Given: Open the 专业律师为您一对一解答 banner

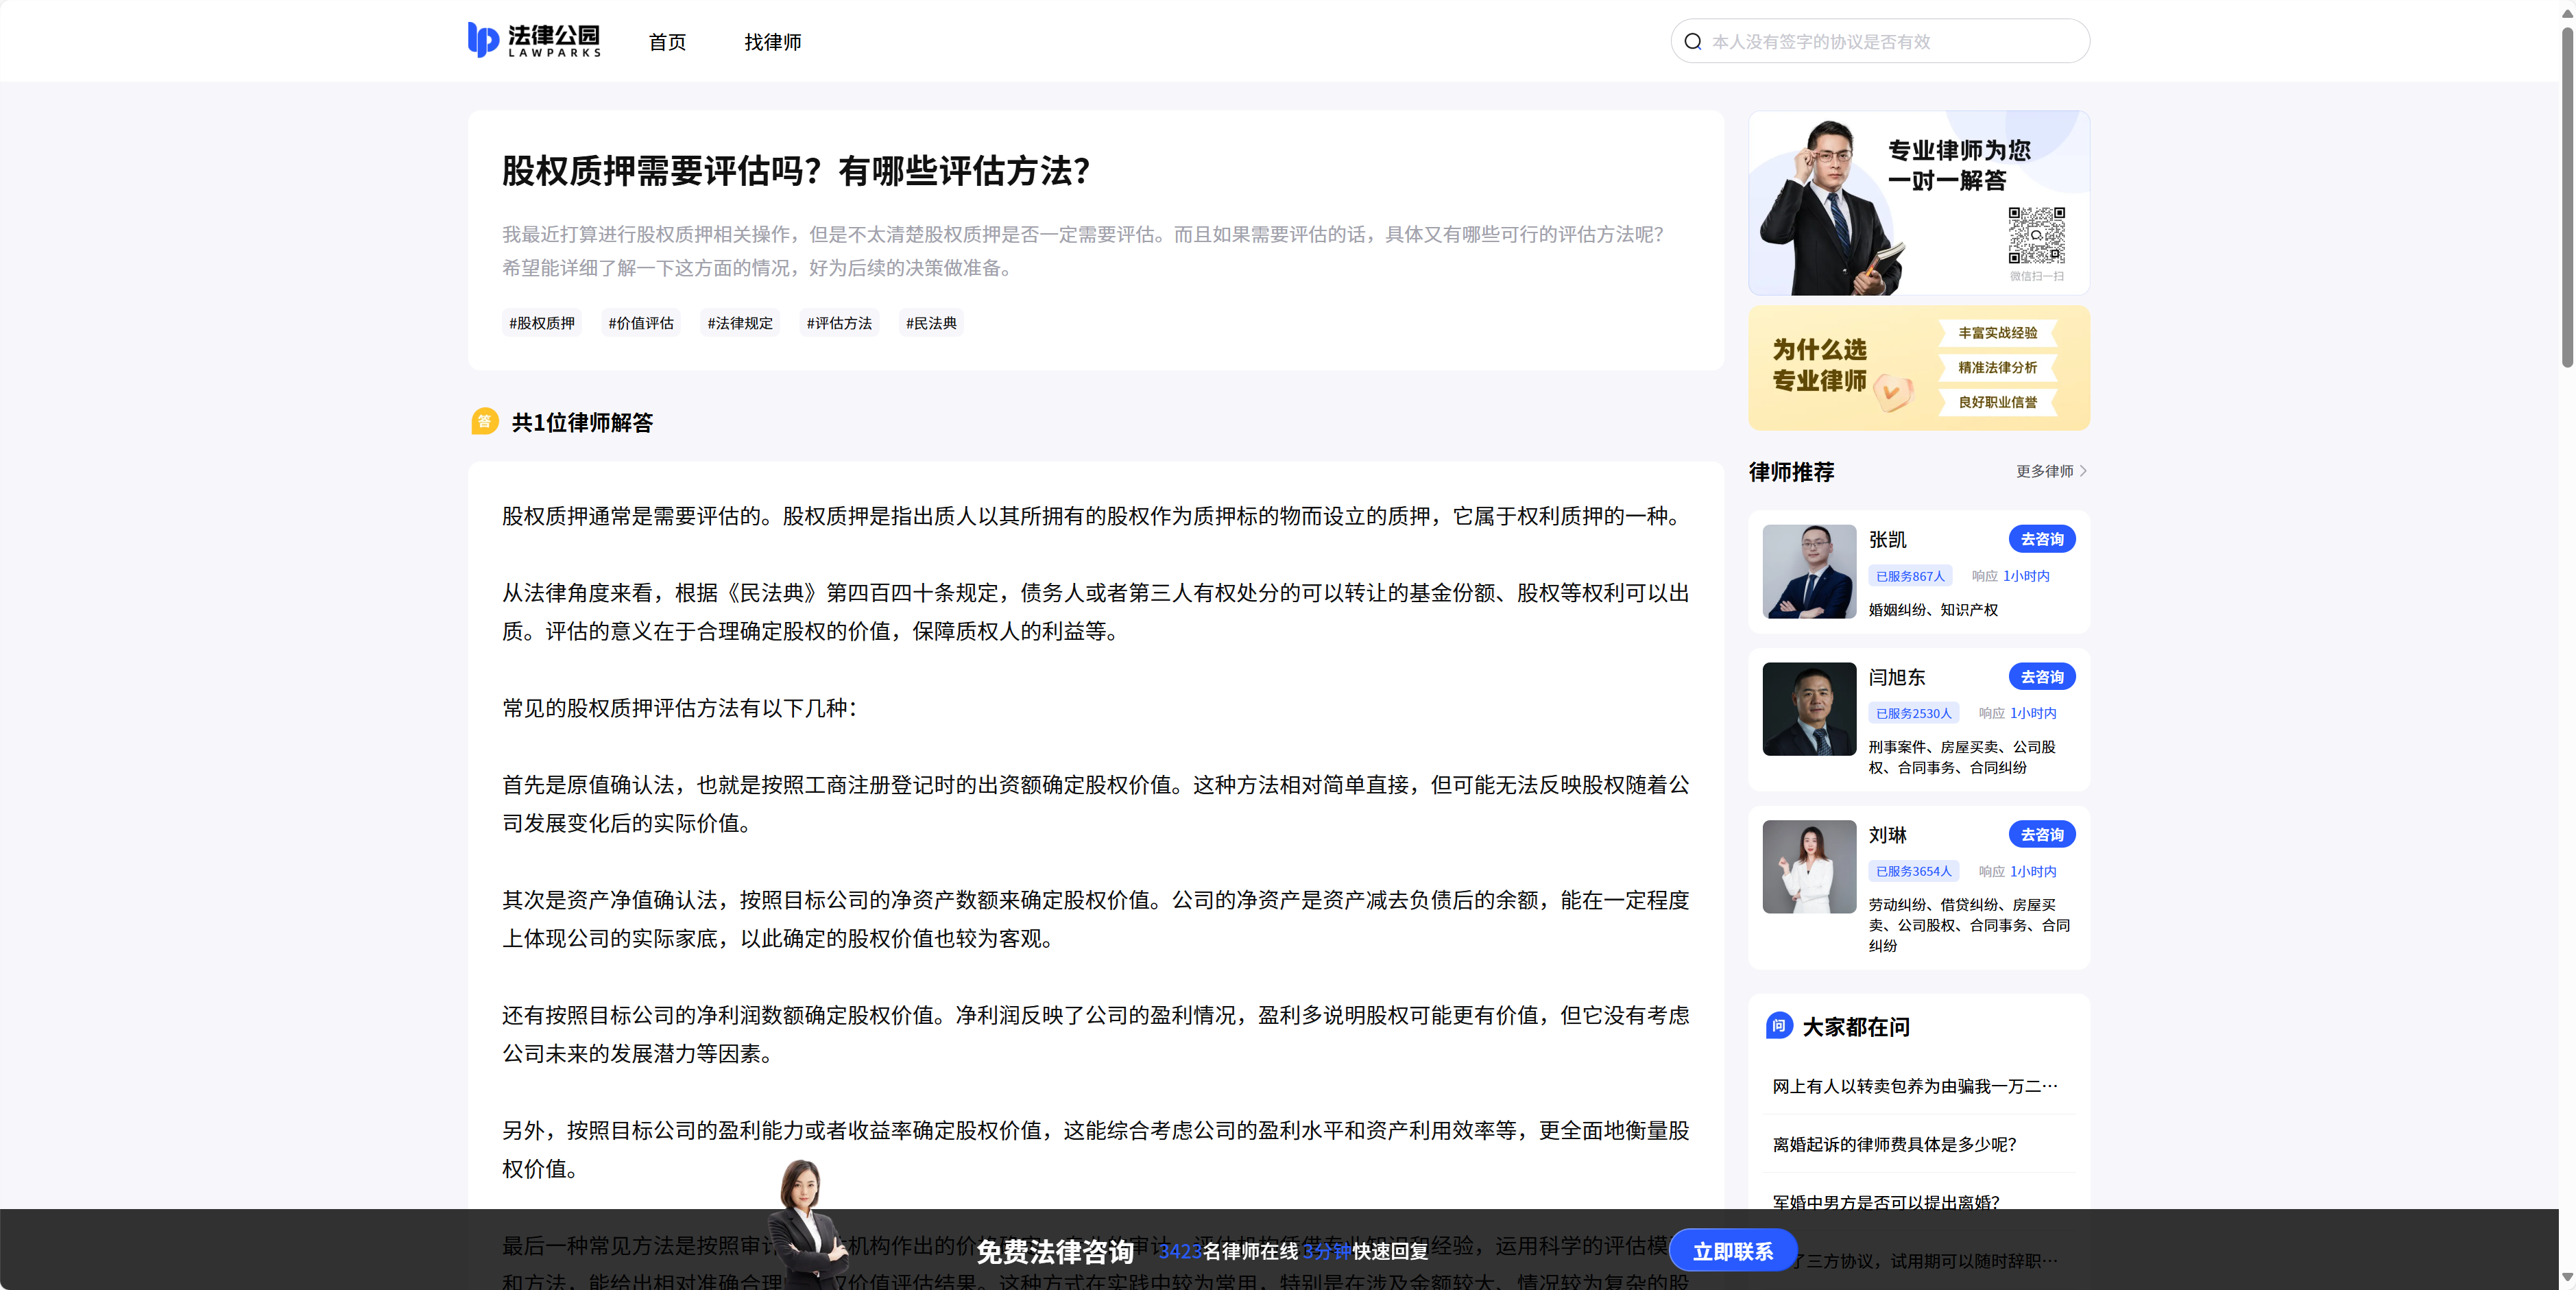Looking at the screenshot, I should [1918, 203].
